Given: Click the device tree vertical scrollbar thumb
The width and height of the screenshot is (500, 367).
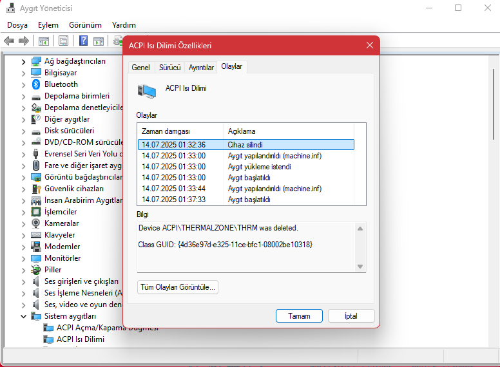Looking at the screenshot, I should coord(493,104).
